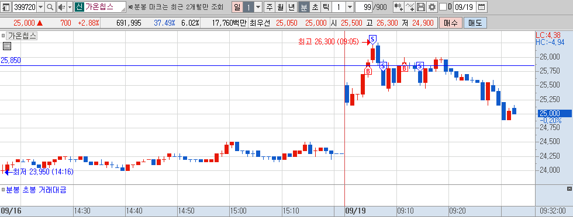Screen dimensions: 573x217
Task: Click the 매도 sell button
Action: [475, 23]
